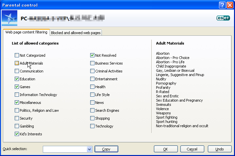Click the help question mark icon

point(222,5)
